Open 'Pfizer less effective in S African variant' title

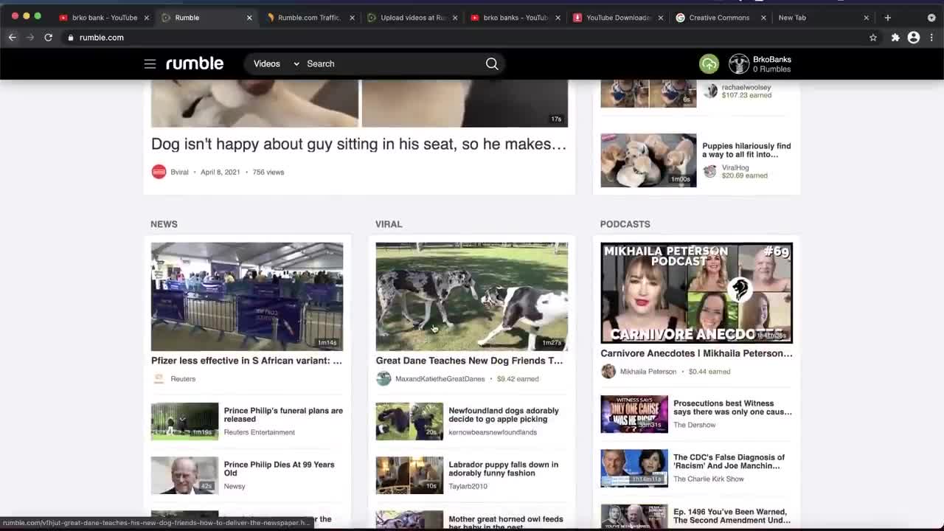pyautogui.click(x=246, y=361)
